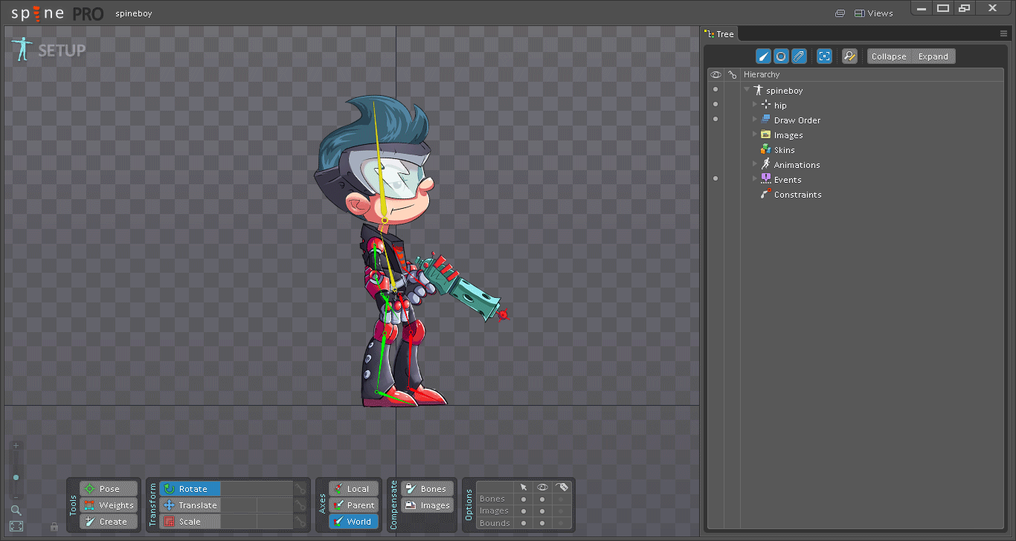Toggle Compensate Bones button
The height and width of the screenshot is (541, 1016).
pyautogui.click(x=427, y=489)
